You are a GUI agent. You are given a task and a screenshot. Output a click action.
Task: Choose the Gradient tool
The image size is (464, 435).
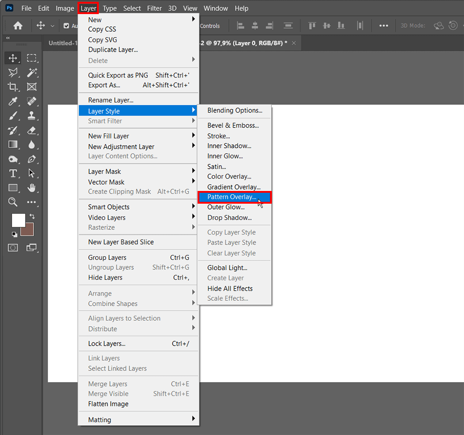click(x=13, y=145)
